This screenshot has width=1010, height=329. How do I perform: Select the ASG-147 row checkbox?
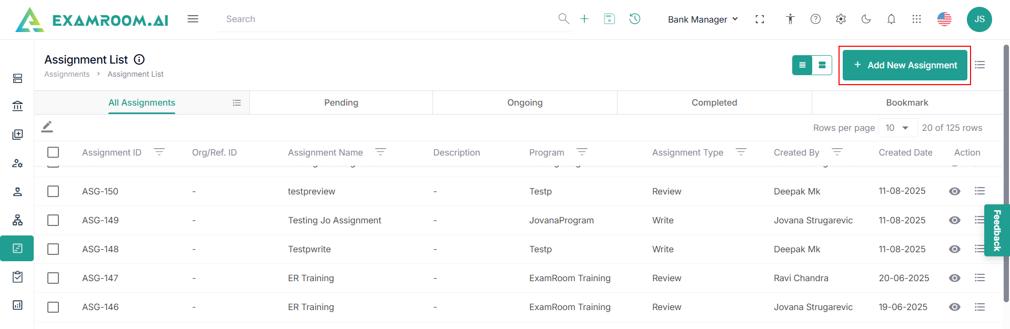pyautogui.click(x=53, y=278)
